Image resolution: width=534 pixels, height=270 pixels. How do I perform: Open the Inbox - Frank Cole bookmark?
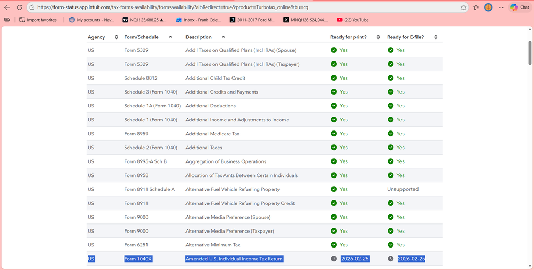pos(198,20)
